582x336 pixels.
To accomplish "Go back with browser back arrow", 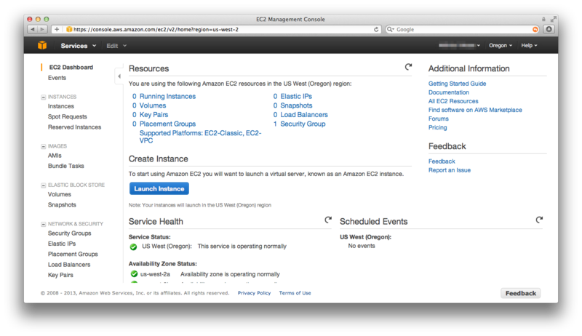I will 33,29.
